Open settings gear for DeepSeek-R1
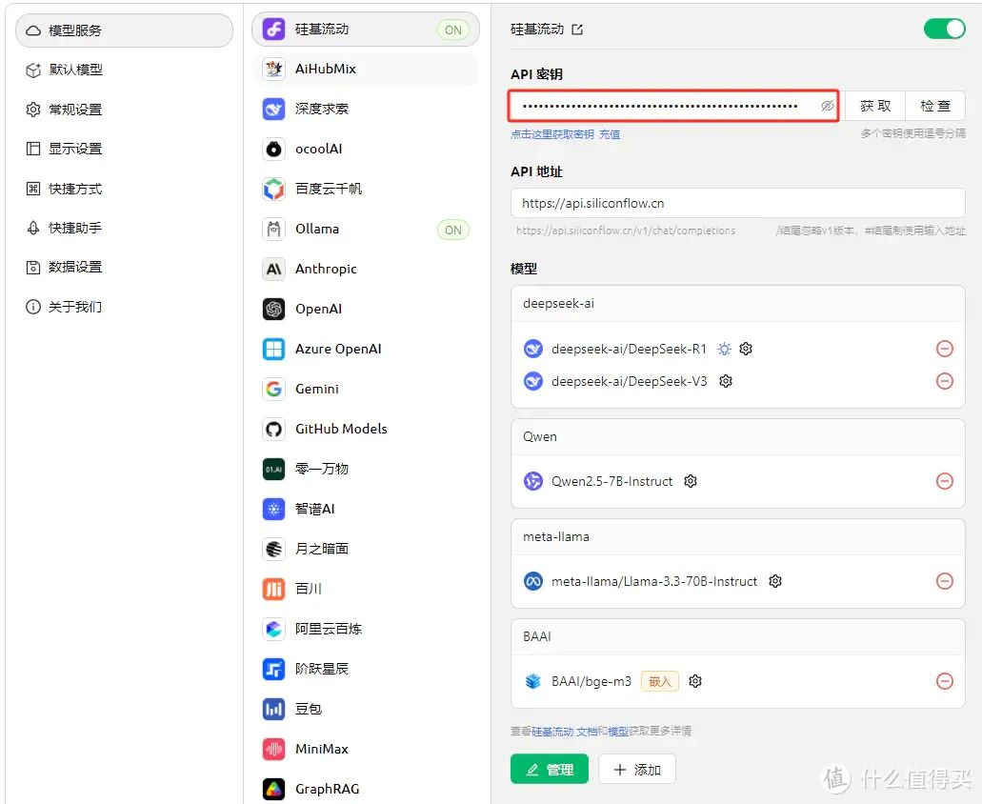Screen dimensions: 982x804 point(745,349)
